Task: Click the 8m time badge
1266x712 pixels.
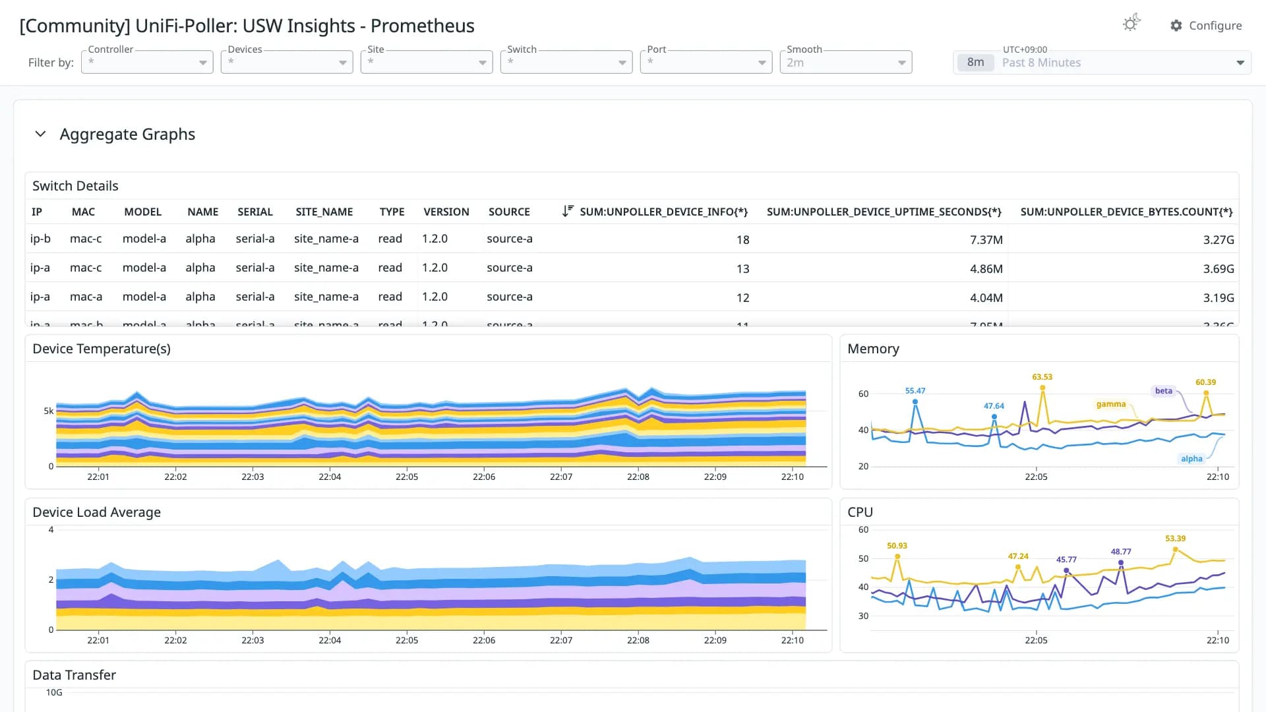Action: pos(975,63)
